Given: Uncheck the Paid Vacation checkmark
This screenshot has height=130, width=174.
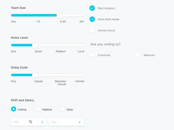Looking at the screenshot, I should coord(92,8).
